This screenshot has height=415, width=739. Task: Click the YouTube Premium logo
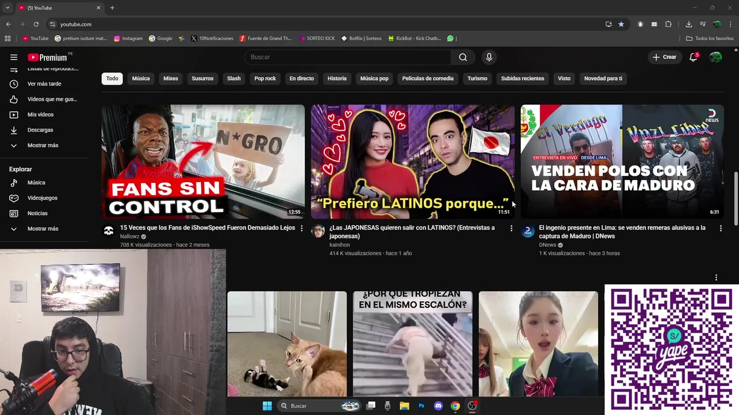(47, 57)
